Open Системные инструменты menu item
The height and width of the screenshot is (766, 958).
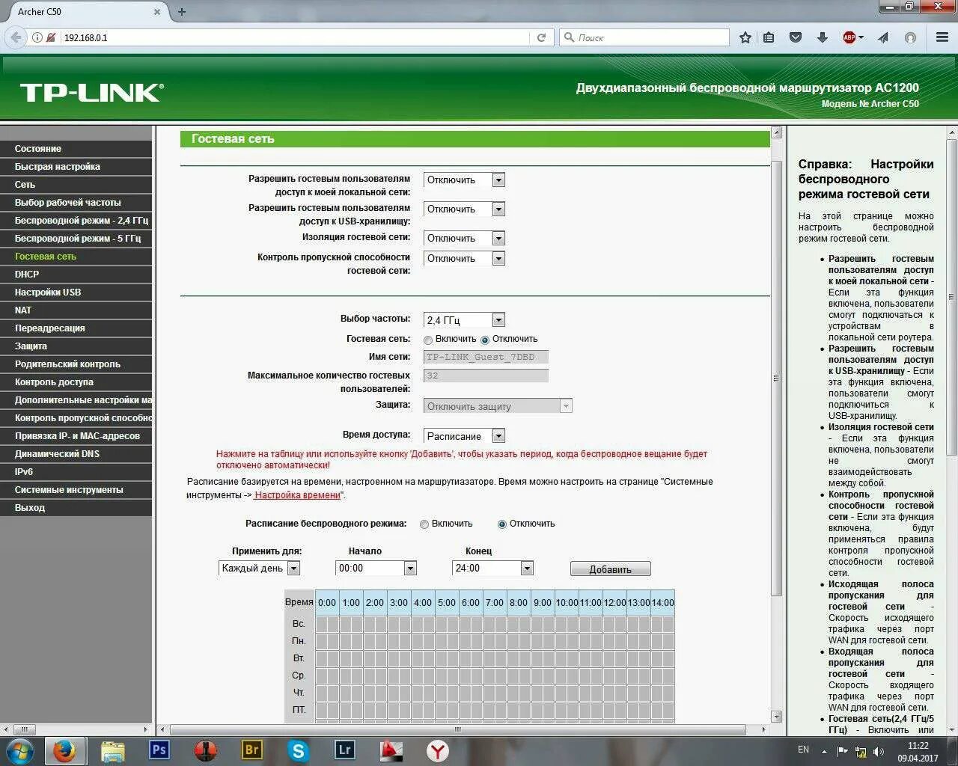[76, 490]
